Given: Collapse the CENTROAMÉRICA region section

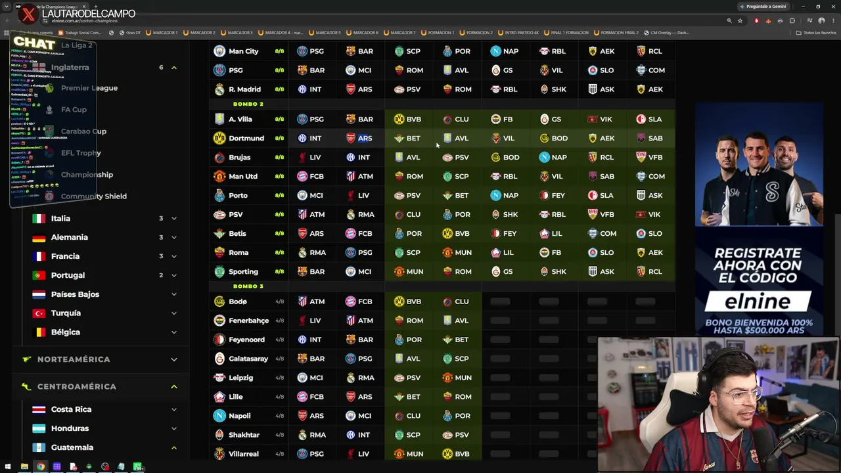Looking at the screenshot, I should 174,386.
